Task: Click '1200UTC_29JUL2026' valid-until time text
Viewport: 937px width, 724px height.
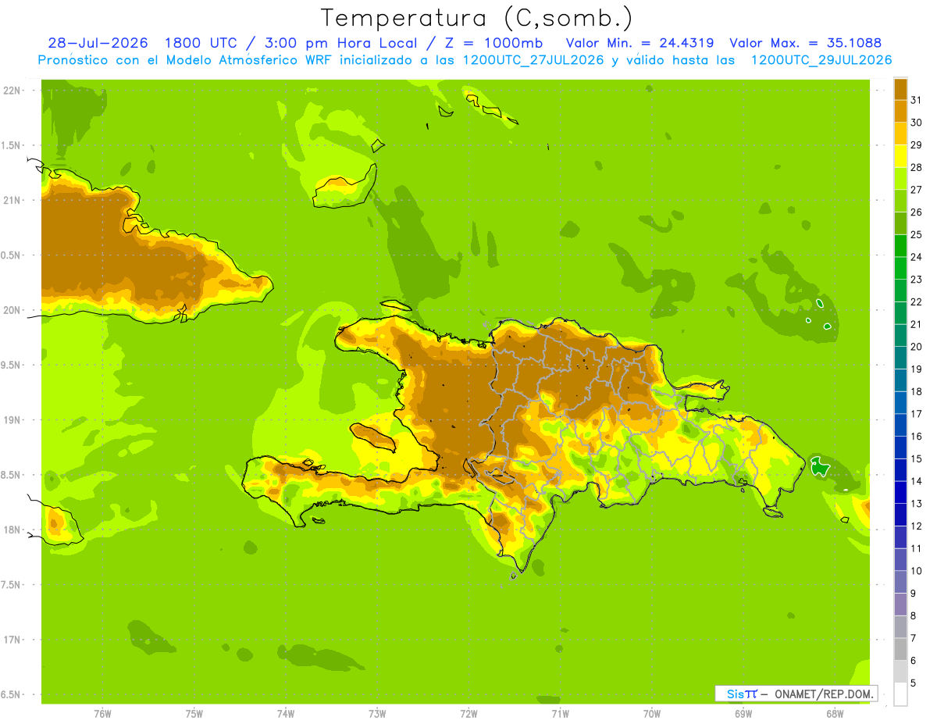Action: [821, 60]
